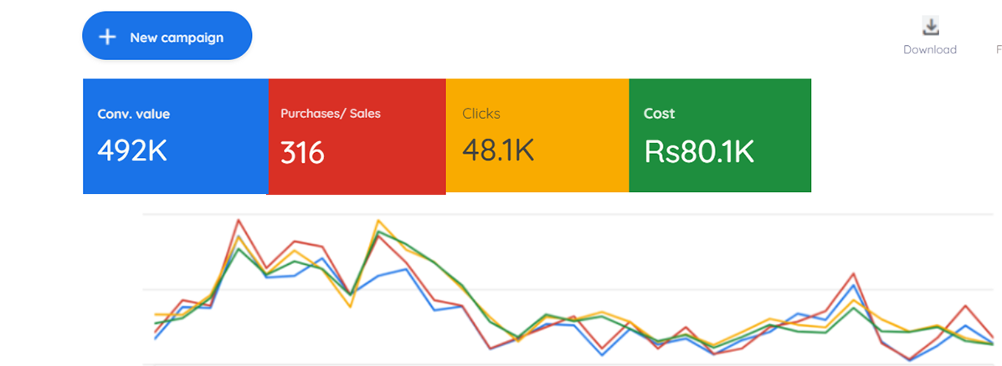This screenshot has height=366, width=1002.
Task: Open the Clicks metric label
Action: 480,114
